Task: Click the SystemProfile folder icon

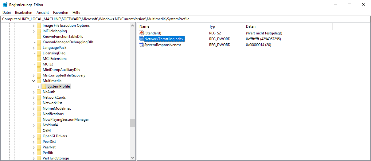Action: [44, 86]
